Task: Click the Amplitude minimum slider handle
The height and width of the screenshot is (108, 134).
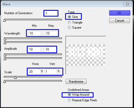Action: [5, 55]
